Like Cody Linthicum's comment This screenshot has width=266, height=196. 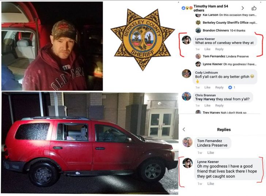tap(207, 87)
